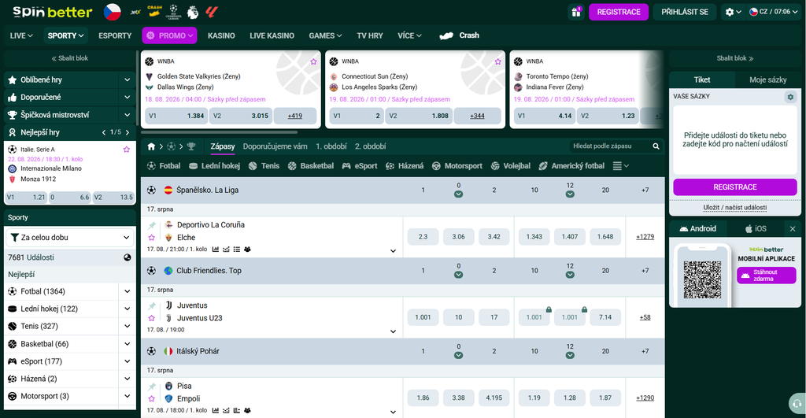The image size is (806, 418).
Task: Switch to Doporučujeme vám tab
Action: [275, 146]
